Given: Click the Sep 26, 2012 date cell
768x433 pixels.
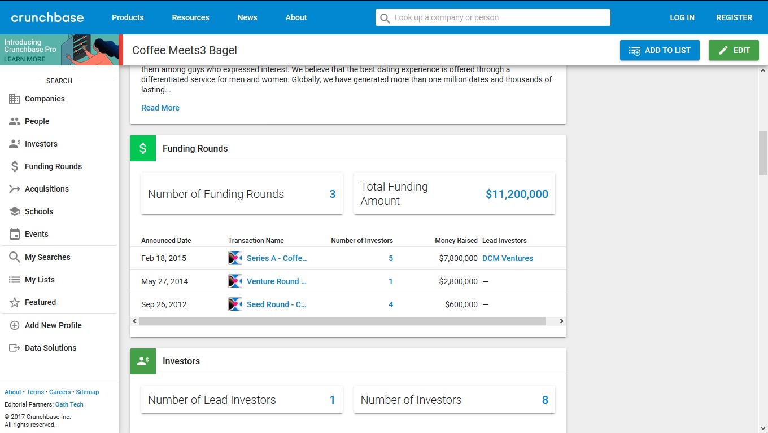Looking at the screenshot, I should 164,304.
